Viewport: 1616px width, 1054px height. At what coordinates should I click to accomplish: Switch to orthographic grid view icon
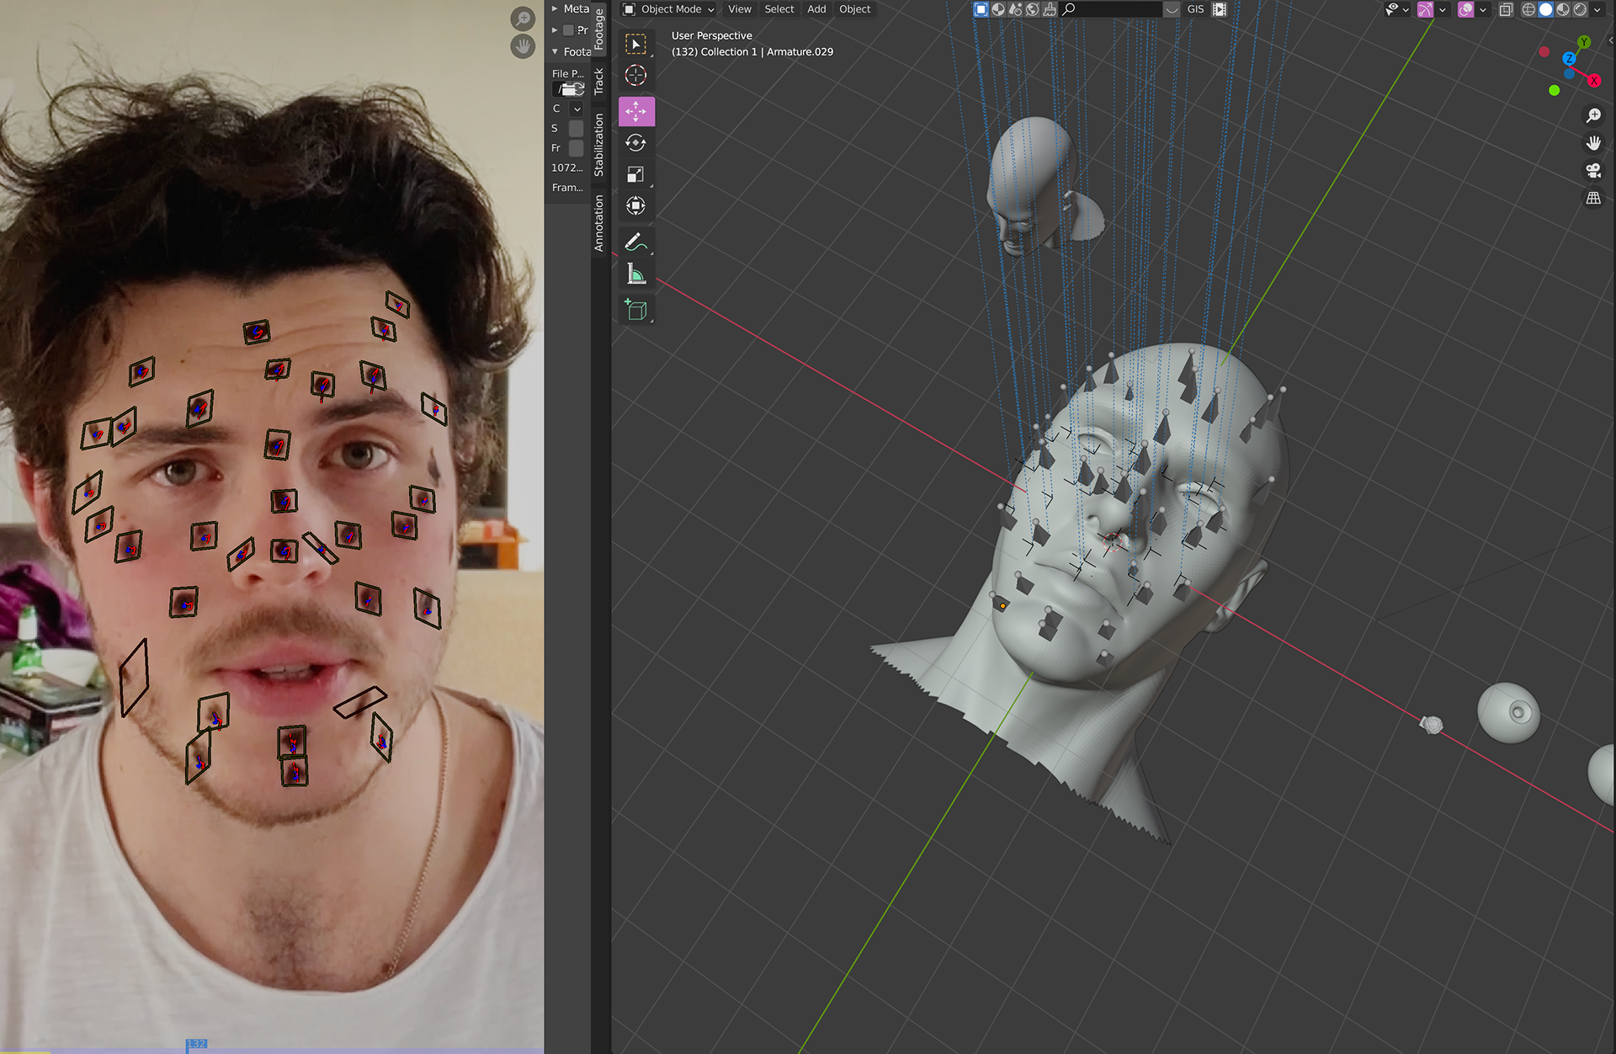pyautogui.click(x=1592, y=199)
